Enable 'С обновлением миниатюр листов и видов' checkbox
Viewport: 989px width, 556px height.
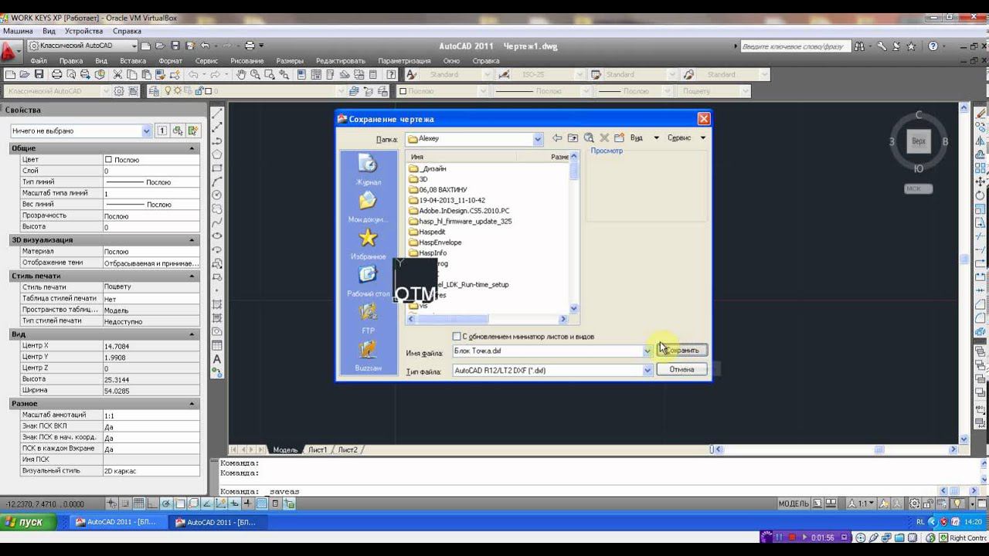coord(457,337)
